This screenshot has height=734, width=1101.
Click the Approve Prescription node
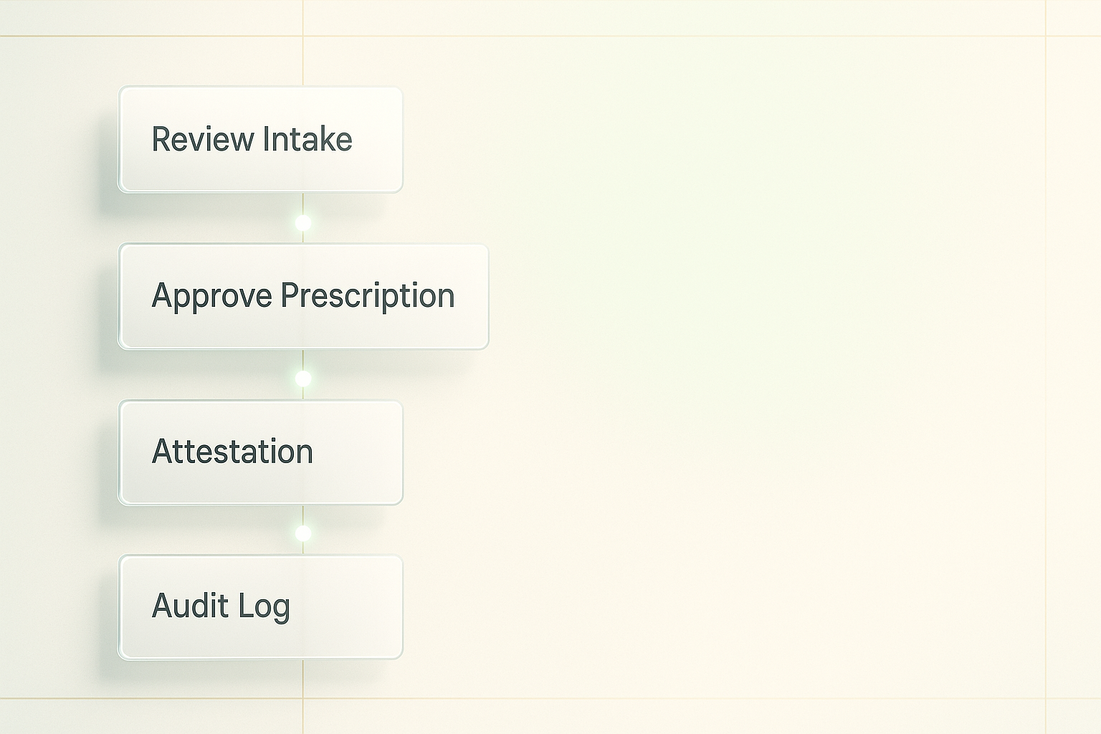point(303,296)
